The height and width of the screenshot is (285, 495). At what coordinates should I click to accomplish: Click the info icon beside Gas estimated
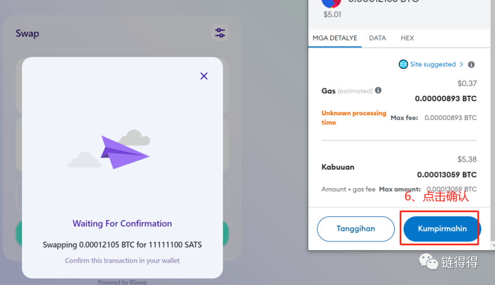pyautogui.click(x=378, y=90)
